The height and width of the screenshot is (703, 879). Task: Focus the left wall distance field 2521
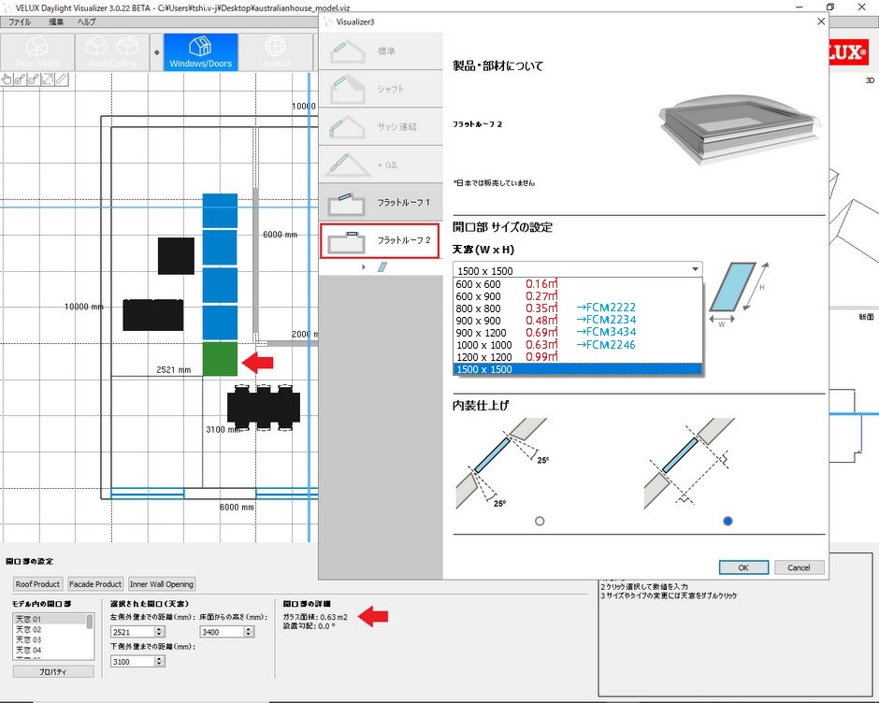[132, 632]
